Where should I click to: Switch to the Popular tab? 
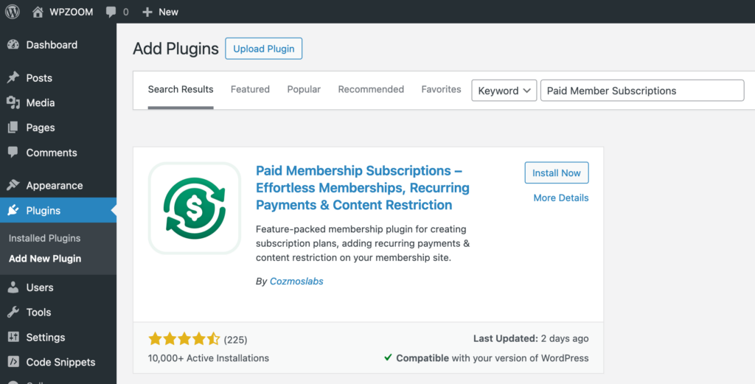pos(304,89)
